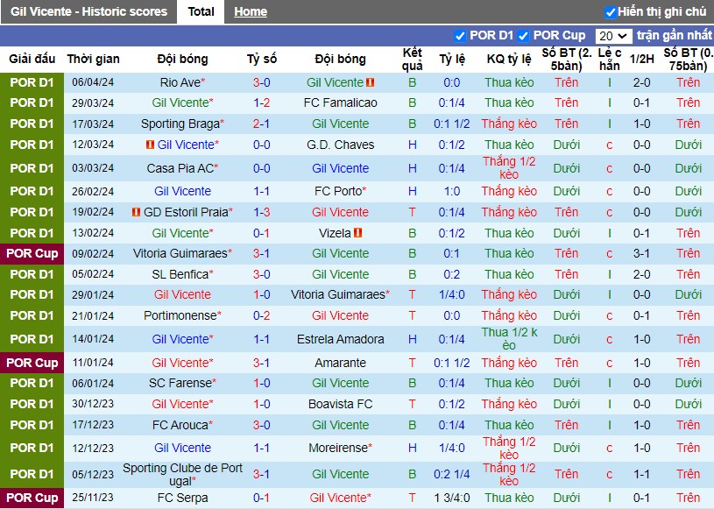
Task: Click the 'Thời gian' column header
Action: point(94,60)
